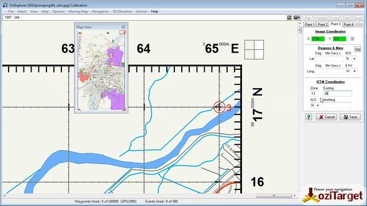Click the 'Degrees & Mins' heading
Image resolution: width=367 pixels, height=206 pixels.
pyautogui.click(x=330, y=48)
